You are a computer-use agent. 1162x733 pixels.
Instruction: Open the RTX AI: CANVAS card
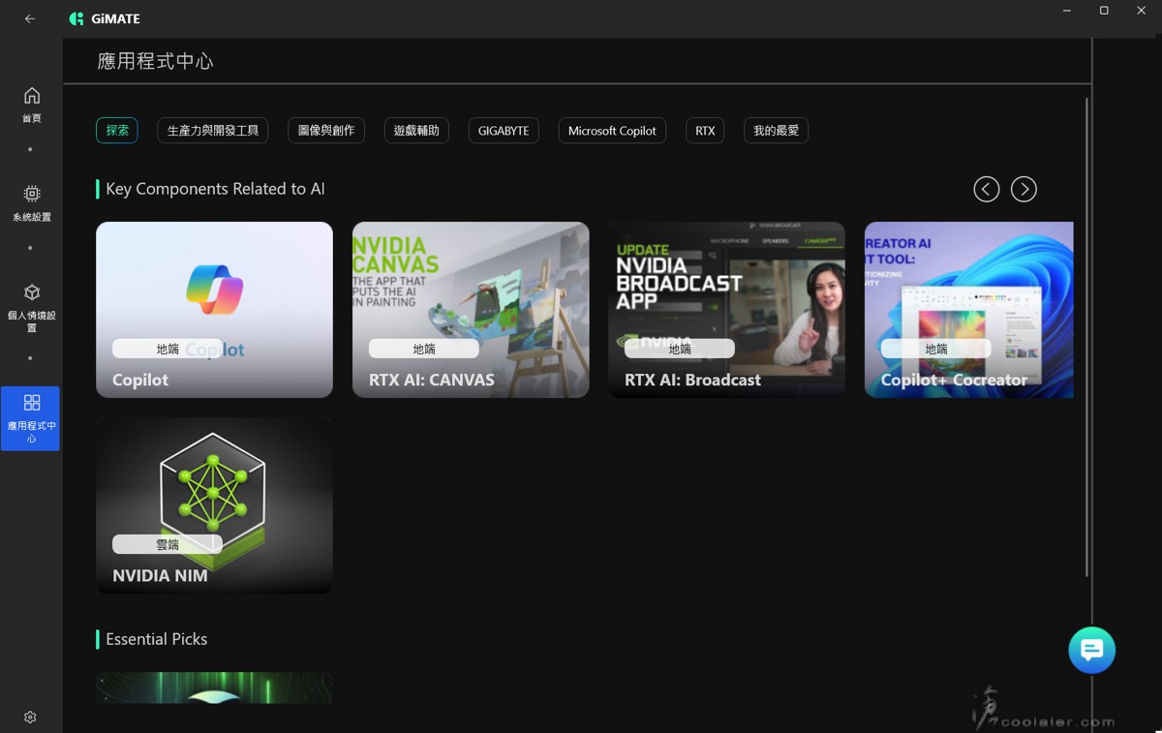tap(471, 310)
